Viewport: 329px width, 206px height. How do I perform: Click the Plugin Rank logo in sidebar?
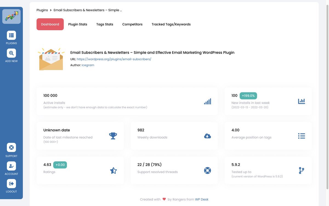pos(11,16)
